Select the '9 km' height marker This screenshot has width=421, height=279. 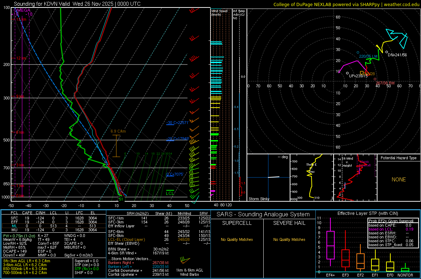point(20,96)
